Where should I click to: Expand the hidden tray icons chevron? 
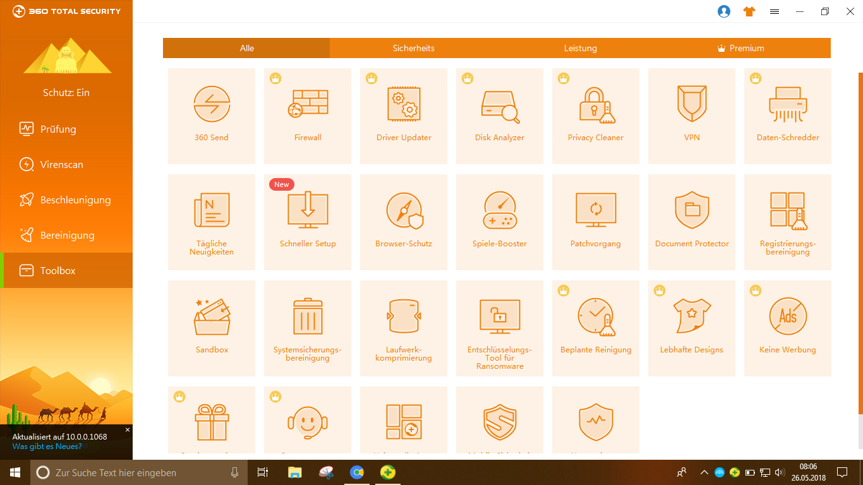coord(704,472)
